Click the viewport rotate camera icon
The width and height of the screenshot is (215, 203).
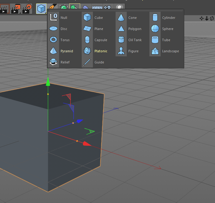[212, 18]
